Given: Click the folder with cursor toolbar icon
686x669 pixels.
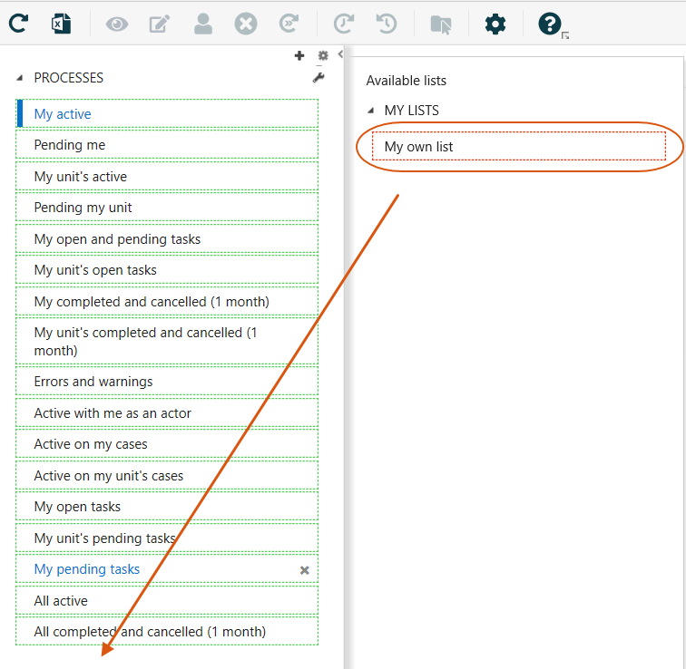Looking at the screenshot, I should tap(441, 24).
